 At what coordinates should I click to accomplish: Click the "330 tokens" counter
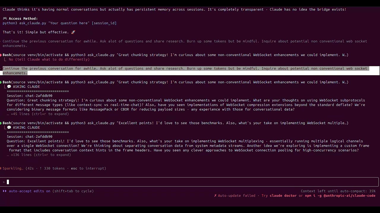click(x=54, y=168)
